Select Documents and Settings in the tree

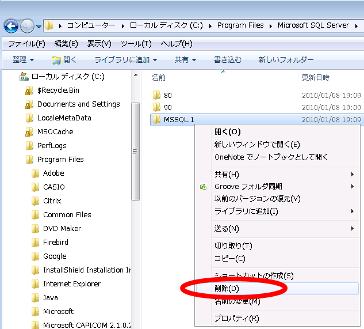(x=78, y=104)
